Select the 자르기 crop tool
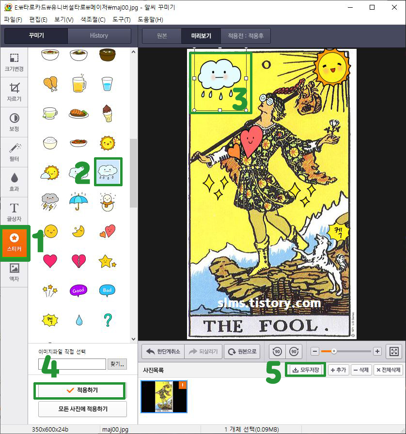 coord(14,92)
